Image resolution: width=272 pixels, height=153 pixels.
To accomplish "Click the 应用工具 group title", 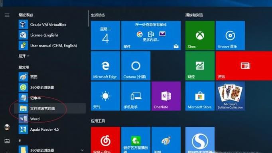I will tap(98, 121).
